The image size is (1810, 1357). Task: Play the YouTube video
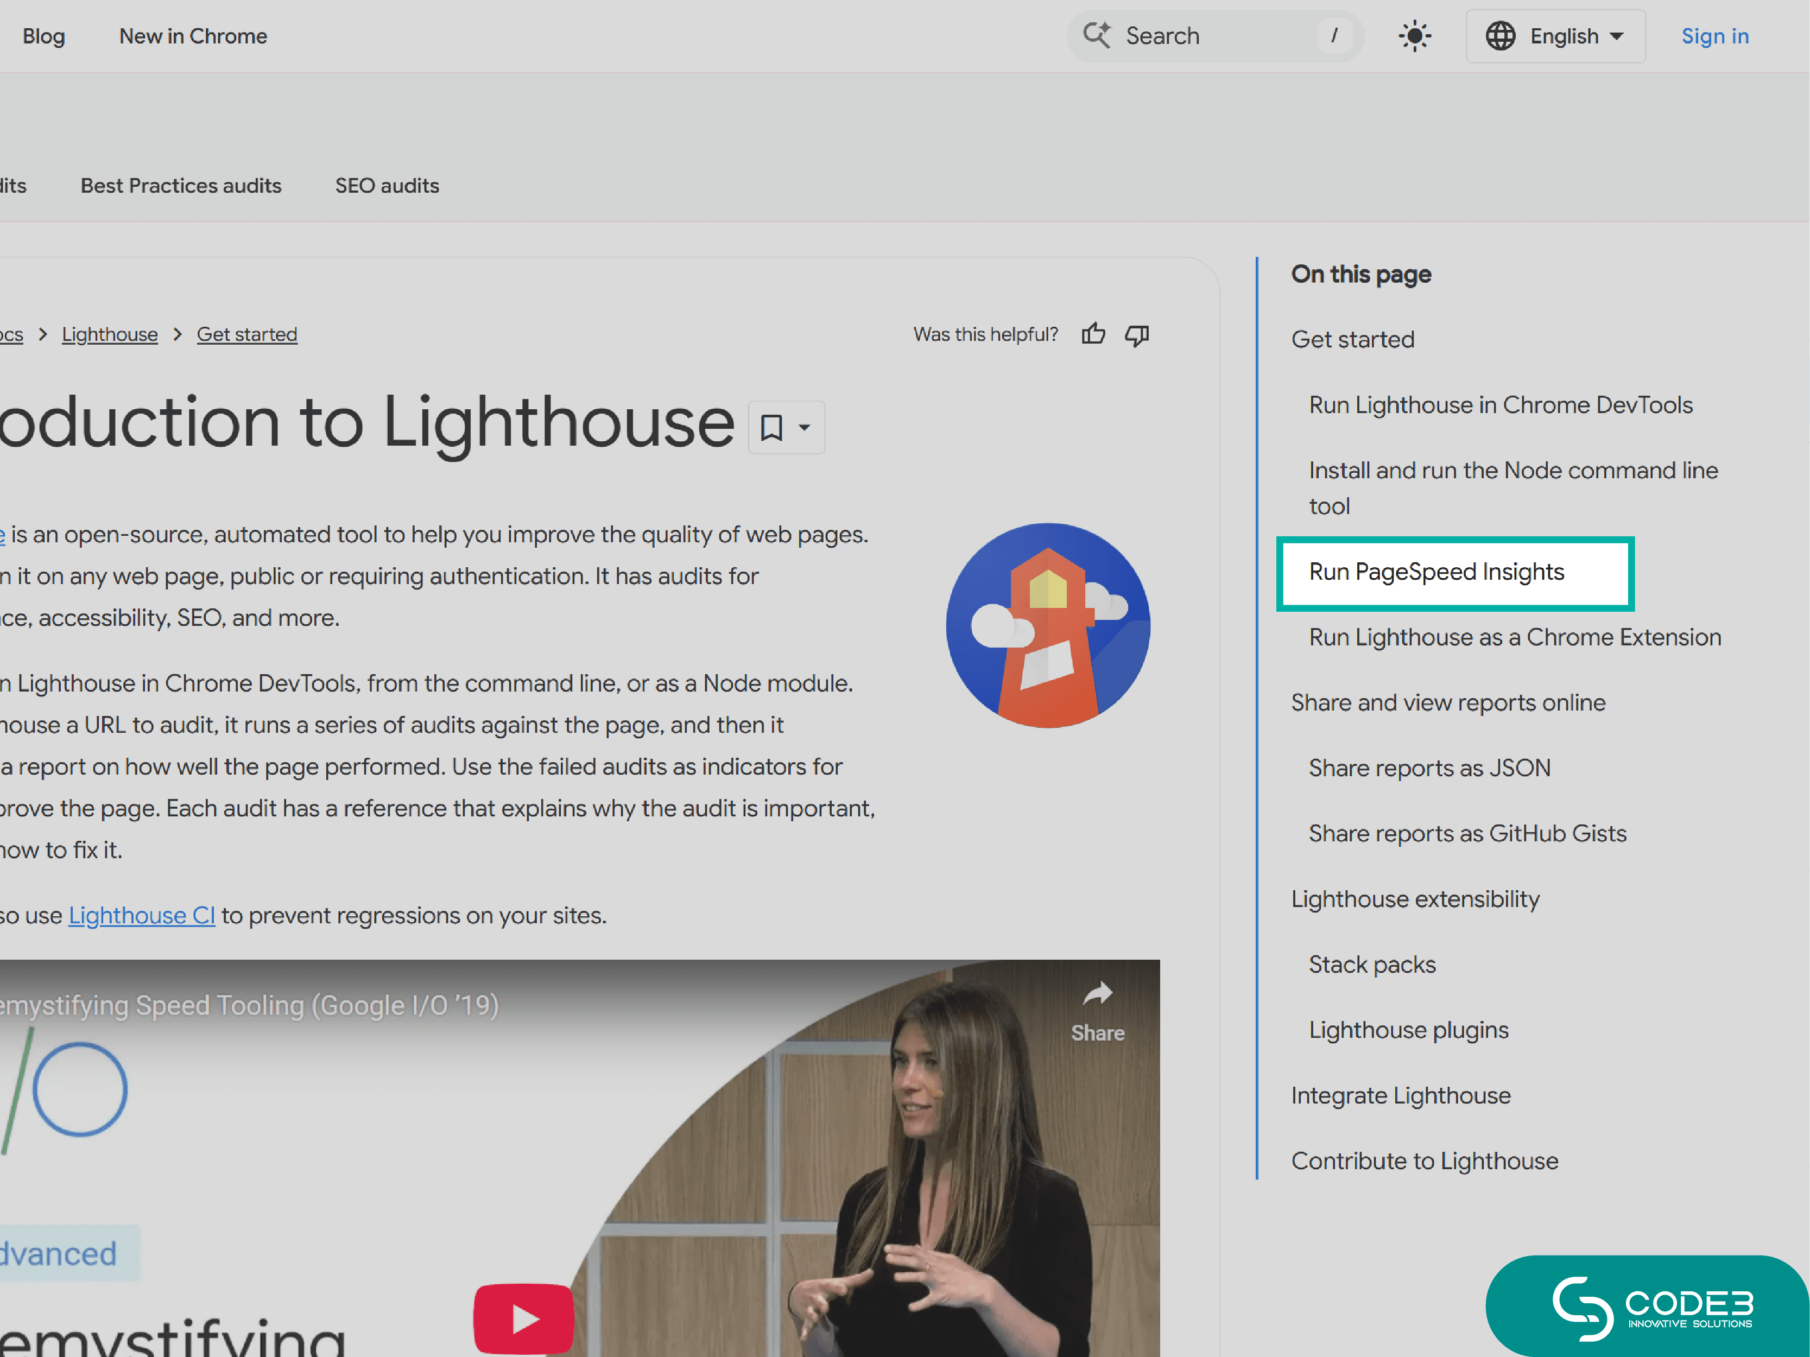[524, 1318]
